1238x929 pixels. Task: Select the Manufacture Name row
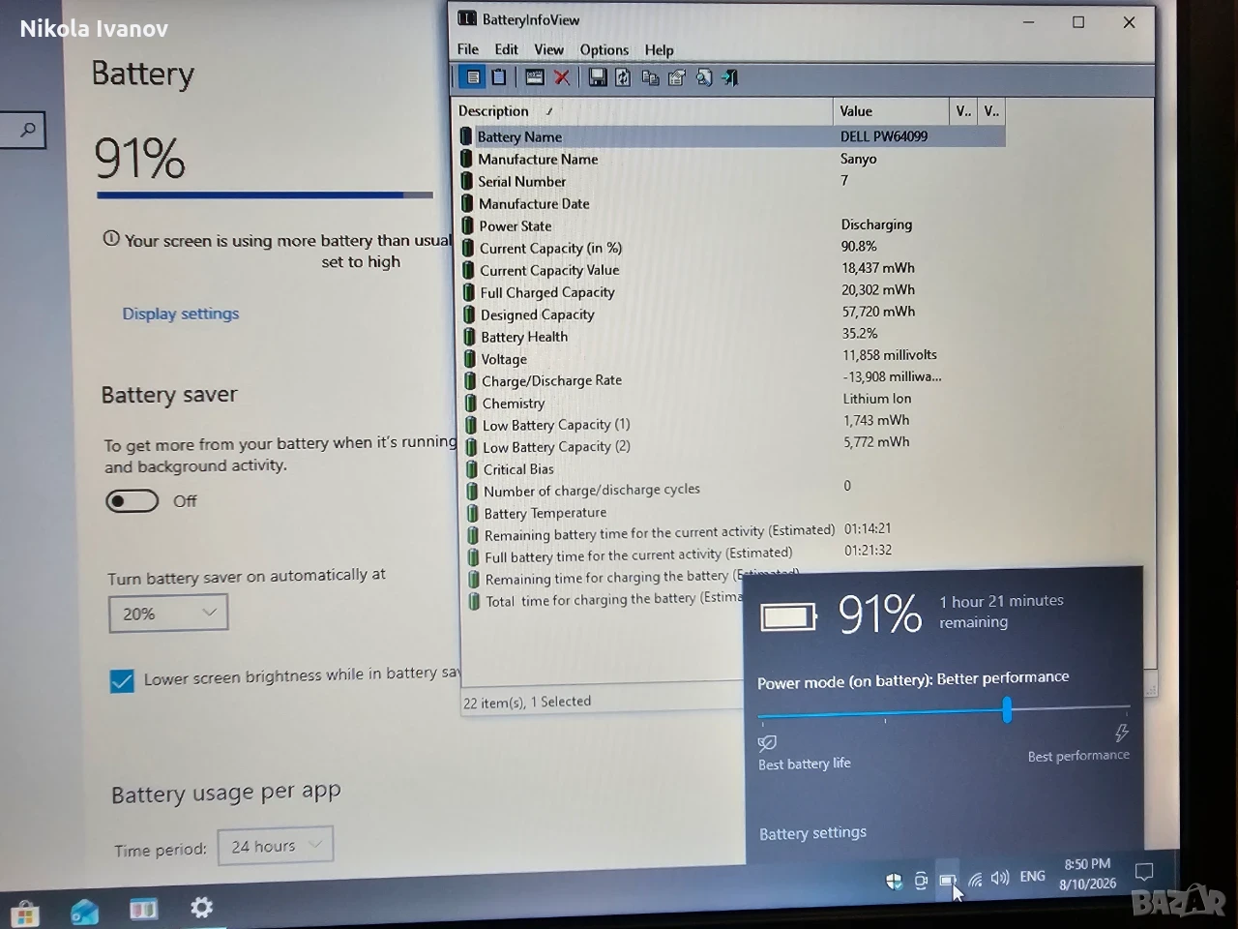coord(732,159)
